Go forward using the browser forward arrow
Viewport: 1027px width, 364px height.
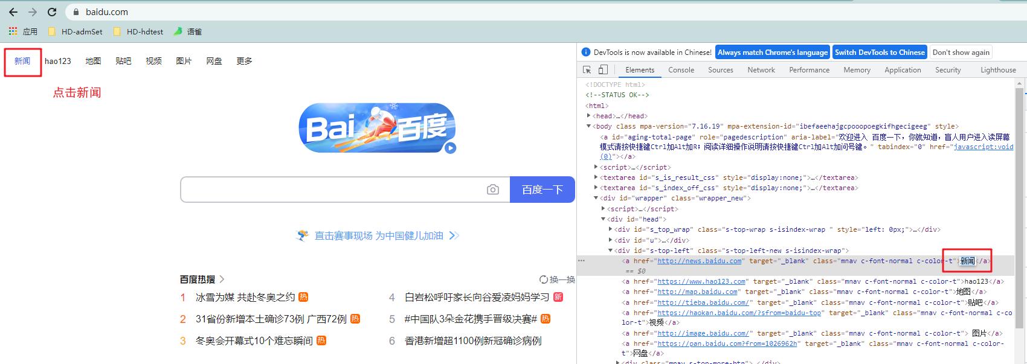[33, 12]
